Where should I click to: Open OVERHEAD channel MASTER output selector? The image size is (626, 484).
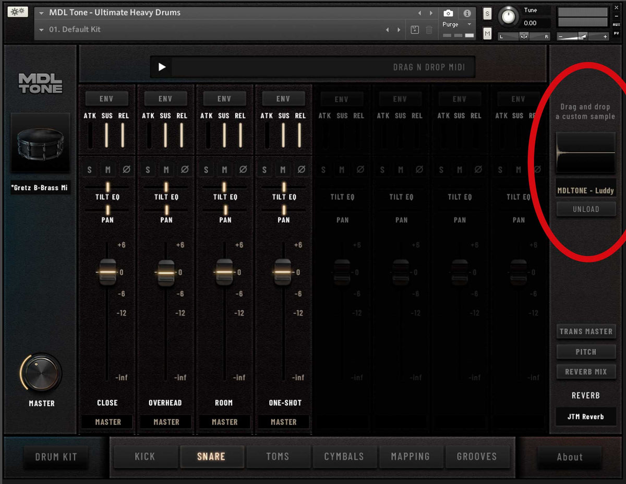coord(166,422)
